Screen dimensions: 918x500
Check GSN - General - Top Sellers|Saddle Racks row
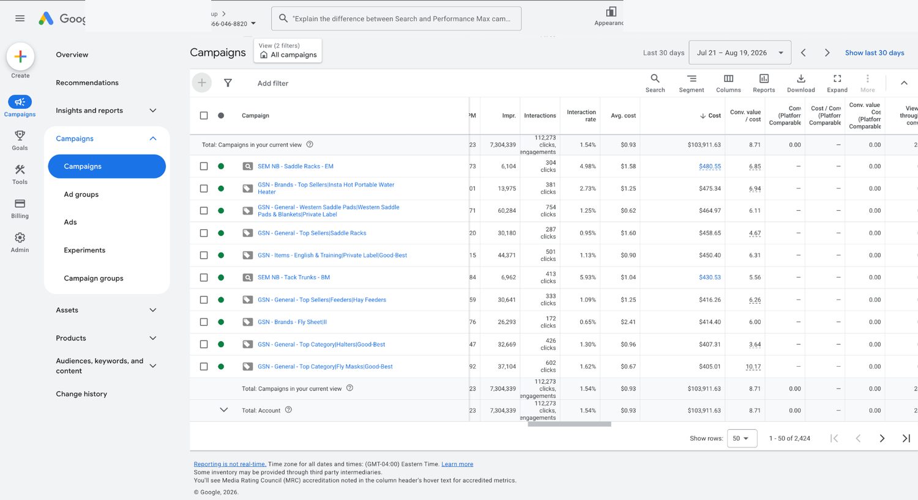tap(204, 233)
